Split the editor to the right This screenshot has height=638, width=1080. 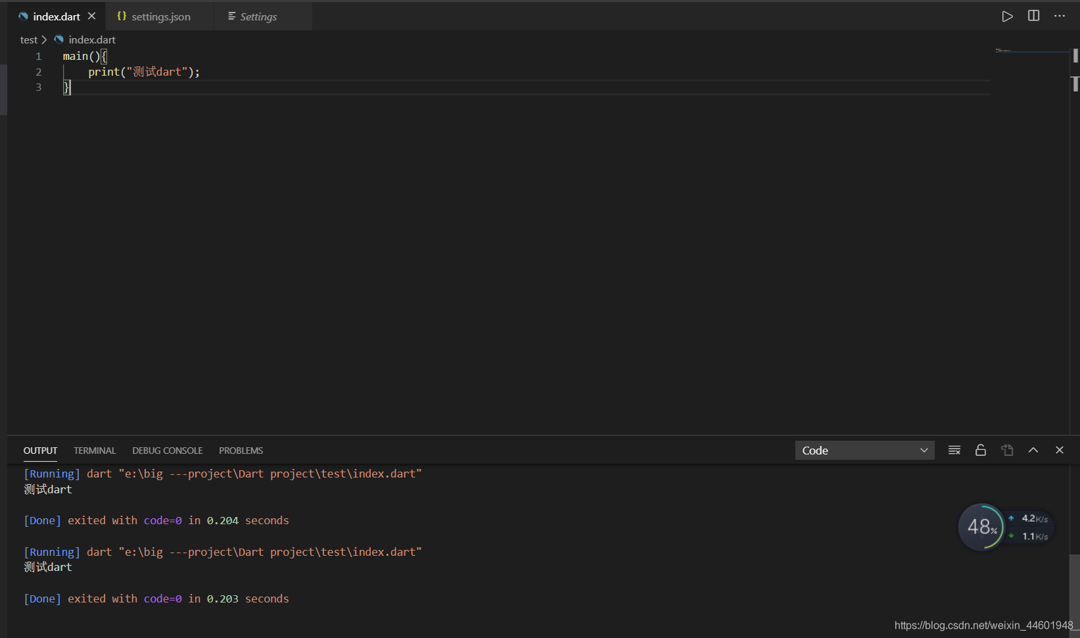coord(1033,16)
